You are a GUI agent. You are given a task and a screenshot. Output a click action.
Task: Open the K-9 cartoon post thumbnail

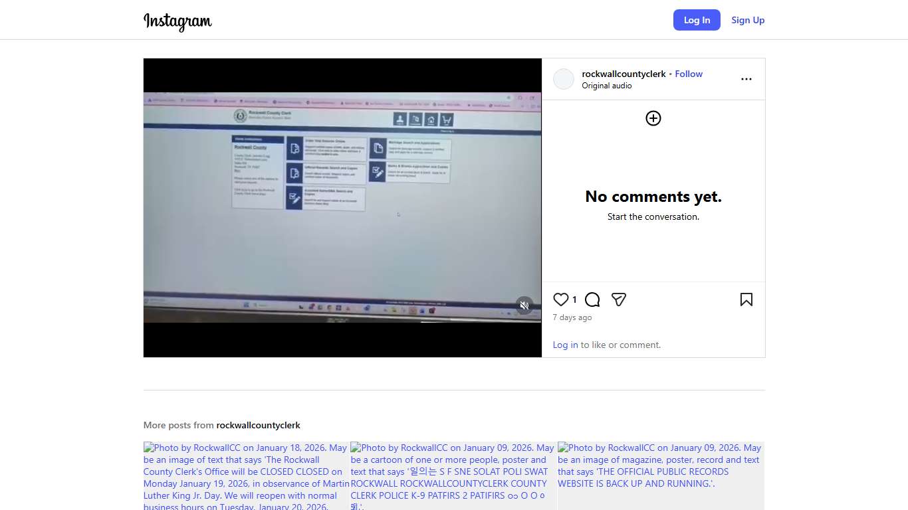pos(453,475)
